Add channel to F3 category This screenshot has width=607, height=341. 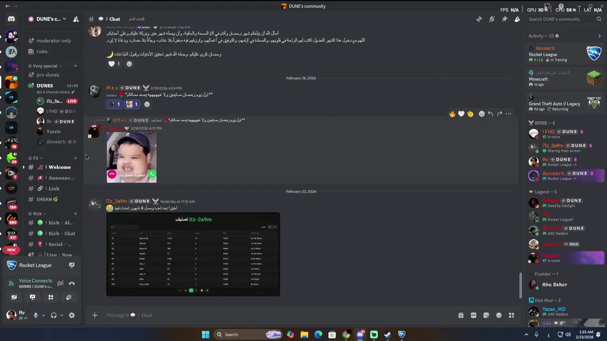[x=75, y=158]
